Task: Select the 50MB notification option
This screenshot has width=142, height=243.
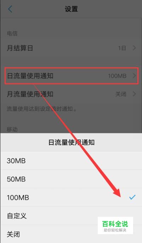Action: [x=71, y=179]
